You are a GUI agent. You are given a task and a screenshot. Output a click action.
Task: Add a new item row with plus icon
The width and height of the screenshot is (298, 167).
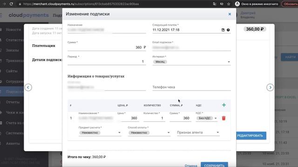pyautogui.click(x=224, y=105)
